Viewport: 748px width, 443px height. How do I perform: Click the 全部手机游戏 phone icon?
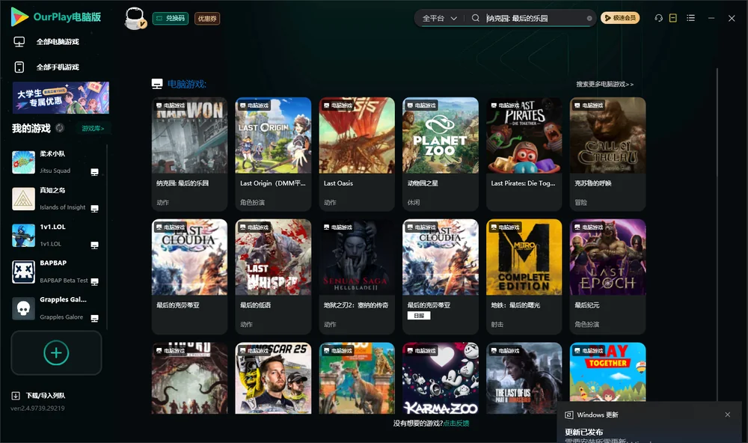pyautogui.click(x=19, y=67)
